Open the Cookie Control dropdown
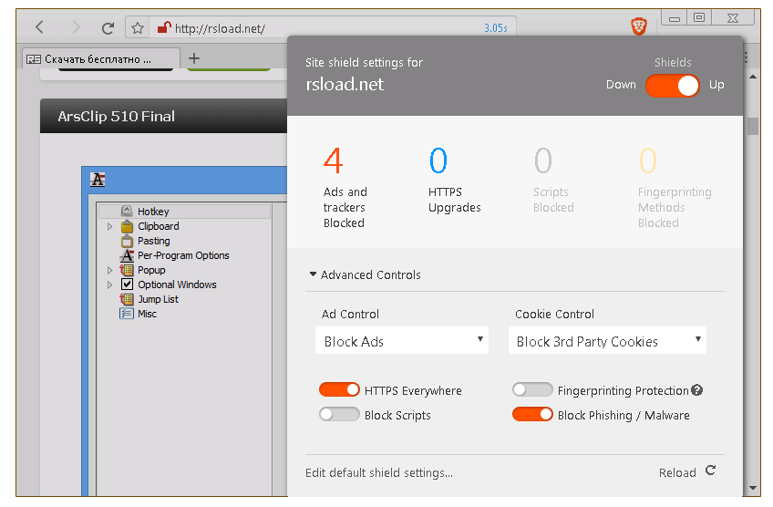Image resolution: width=773 pixels, height=507 pixels. (607, 340)
